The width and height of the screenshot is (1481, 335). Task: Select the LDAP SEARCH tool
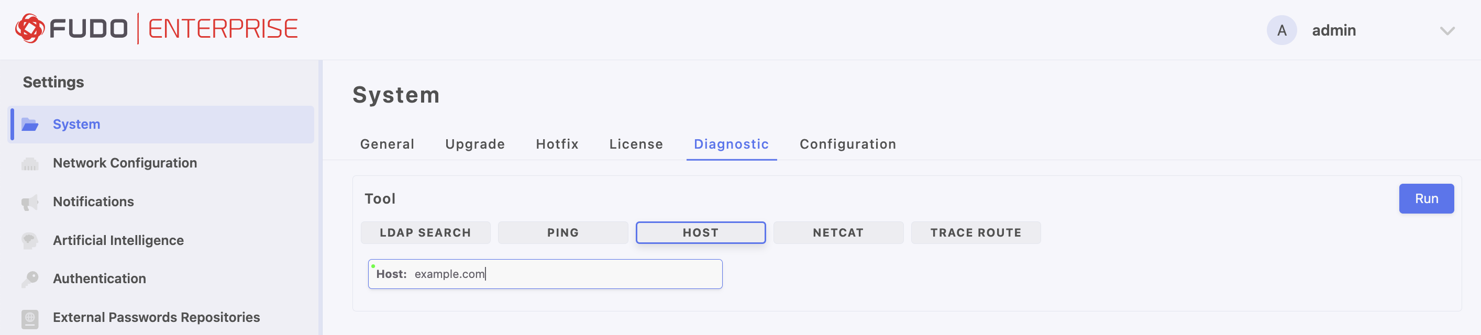tap(425, 233)
